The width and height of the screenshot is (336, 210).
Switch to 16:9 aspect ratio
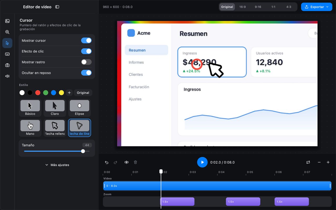tap(243, 7)
